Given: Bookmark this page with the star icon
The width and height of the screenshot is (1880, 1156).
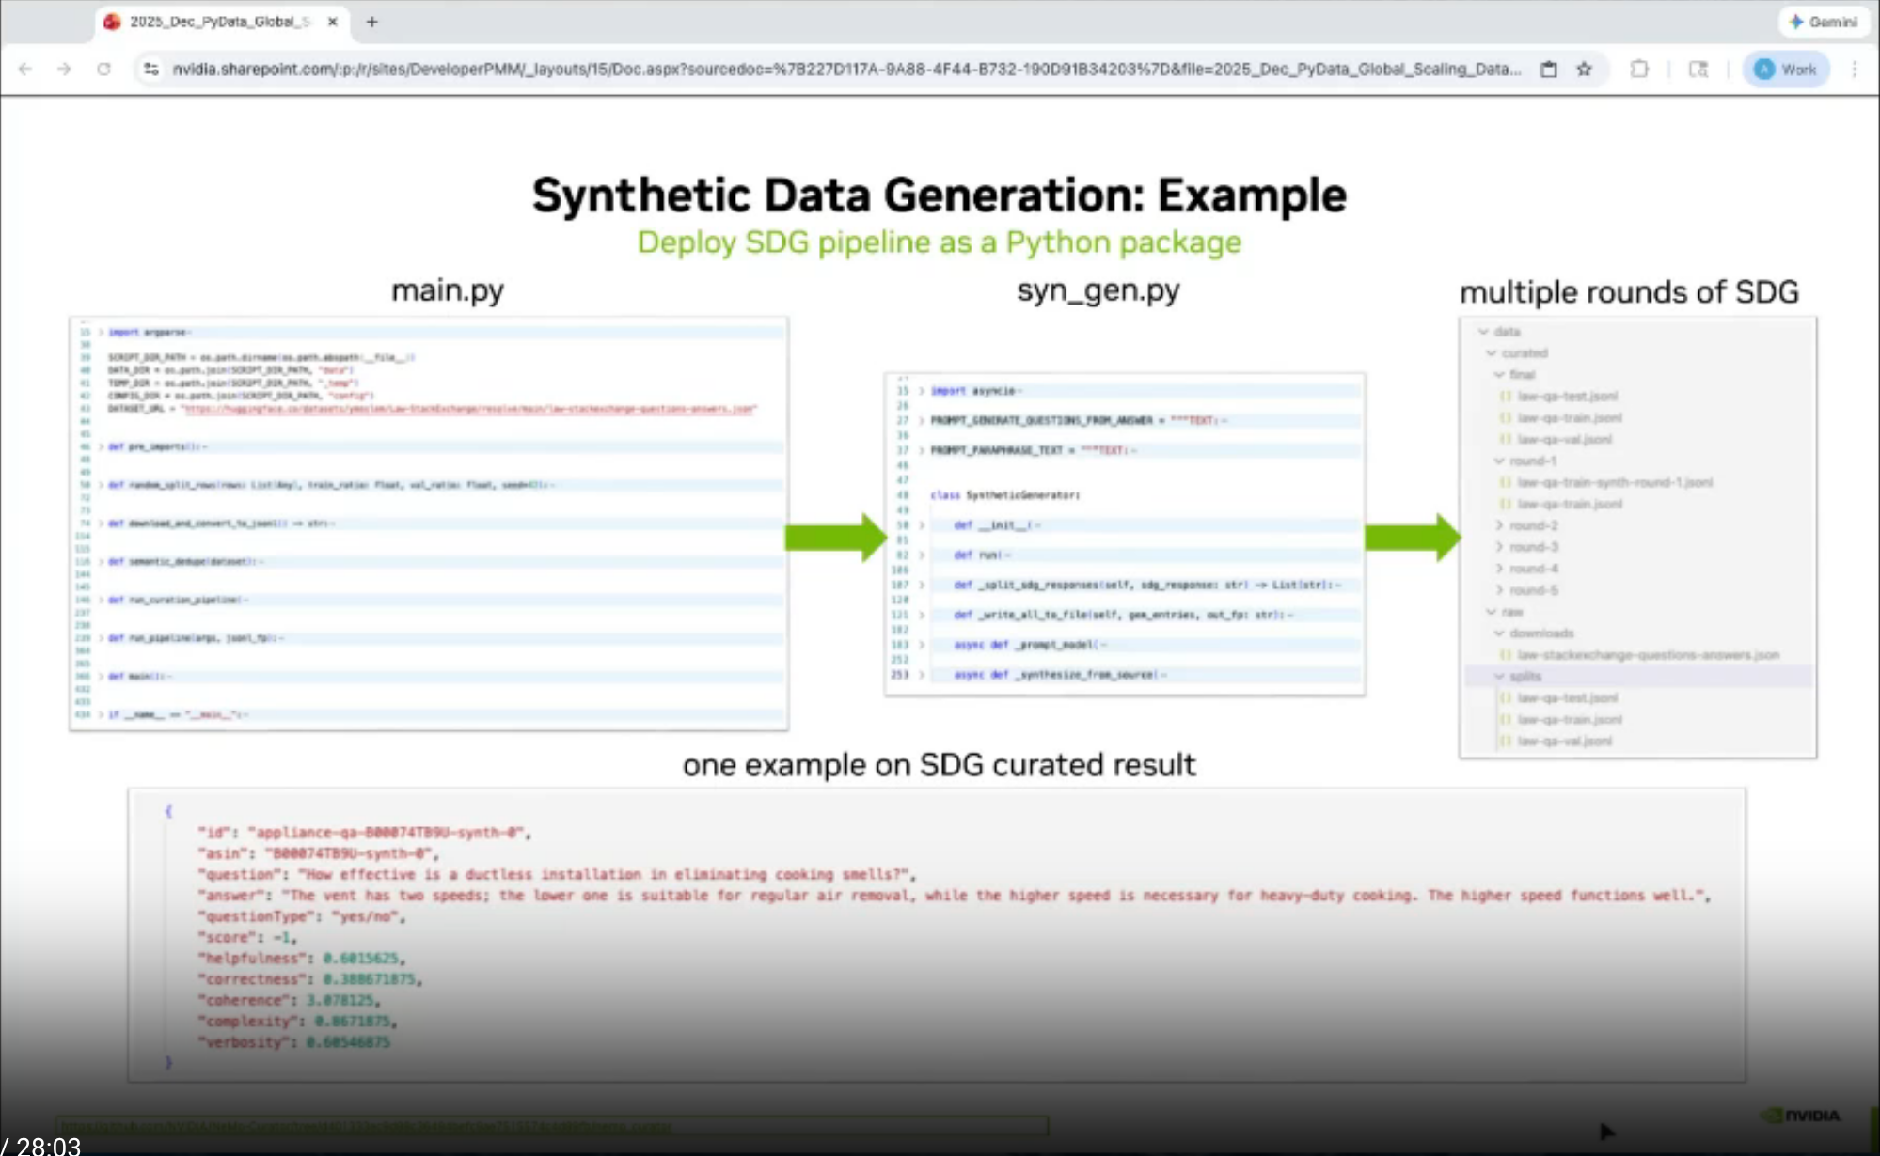Looking at the screenshot, I should [1585, 69].
